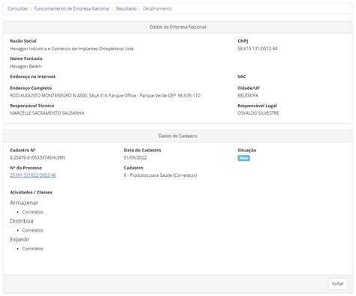The image size is (356, 296).
Task: Click the Ativo status badge
Action: 243,158
